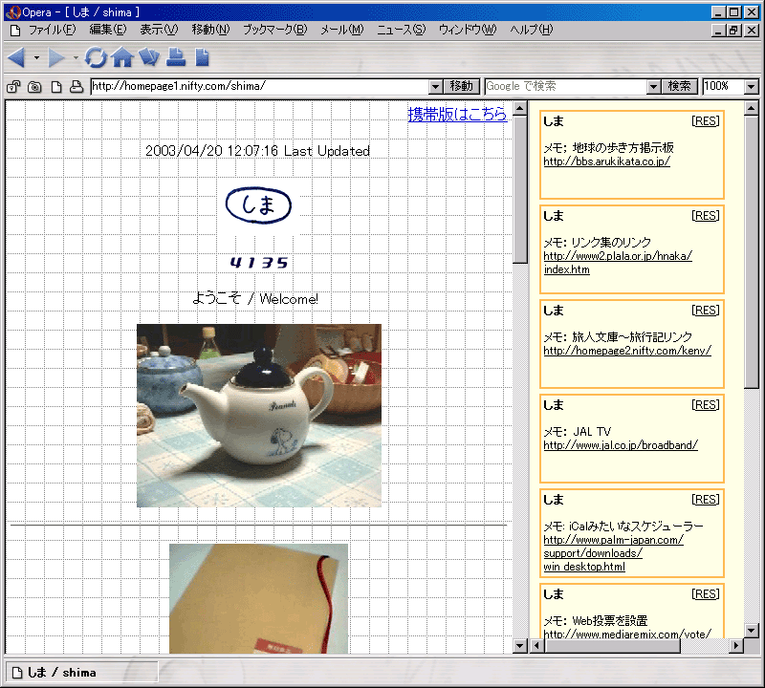The height and width of the screenshot is (688, 765).
Task: Click the "Last Updated" date text
Action: point(257,151)
